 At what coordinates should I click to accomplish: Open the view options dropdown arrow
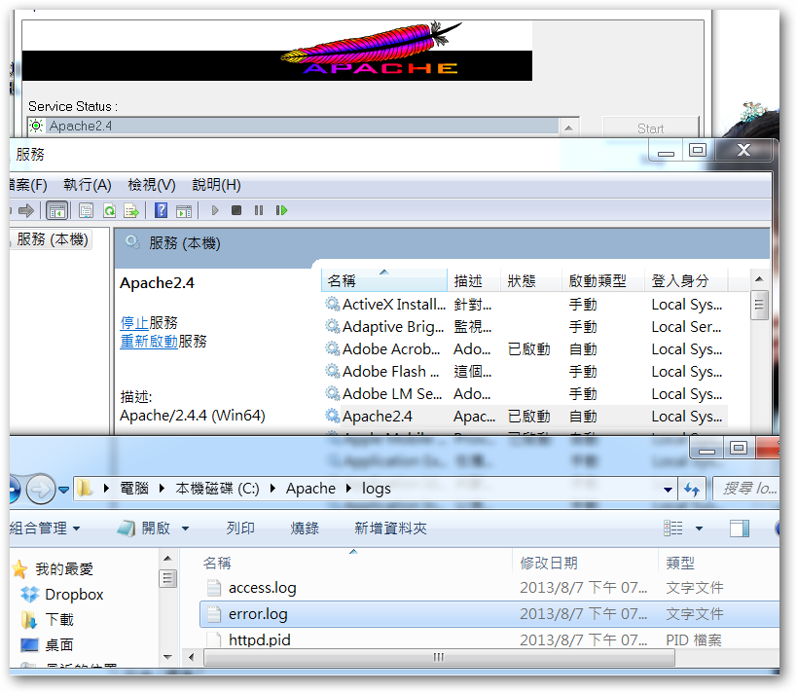pyautogui.click(x=699, y=529)
